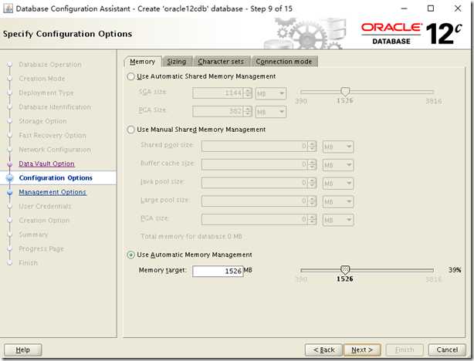Screen dimensions: 474x361
Task: Open the Memory tab
Action: pos(142,62)
